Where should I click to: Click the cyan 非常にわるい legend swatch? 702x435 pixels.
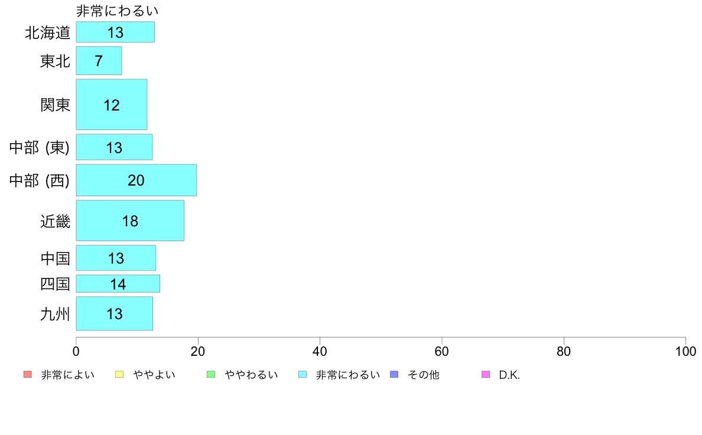coord(303,375)
